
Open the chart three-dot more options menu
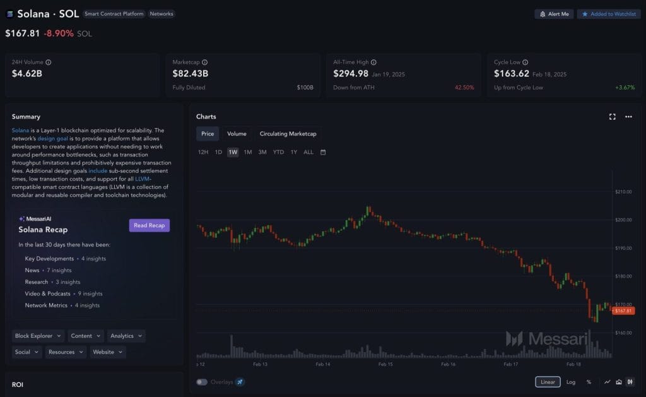[x=628, y=117]
